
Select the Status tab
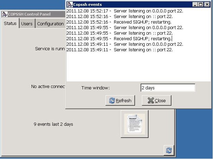[x=10, y=23]
